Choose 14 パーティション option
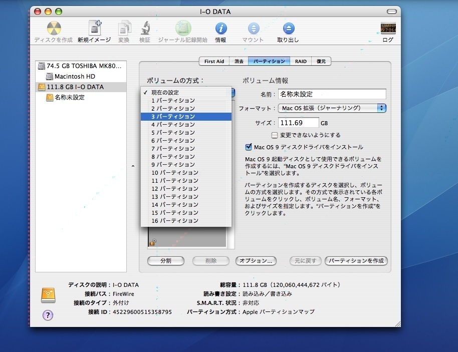458x352 pixels. click(186, 205)
